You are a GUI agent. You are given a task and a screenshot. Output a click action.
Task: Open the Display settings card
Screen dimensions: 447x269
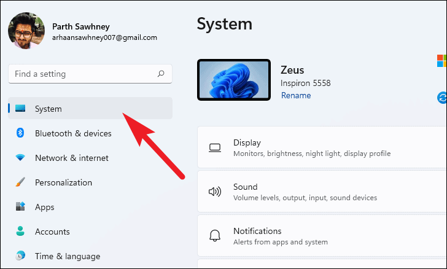322,147
